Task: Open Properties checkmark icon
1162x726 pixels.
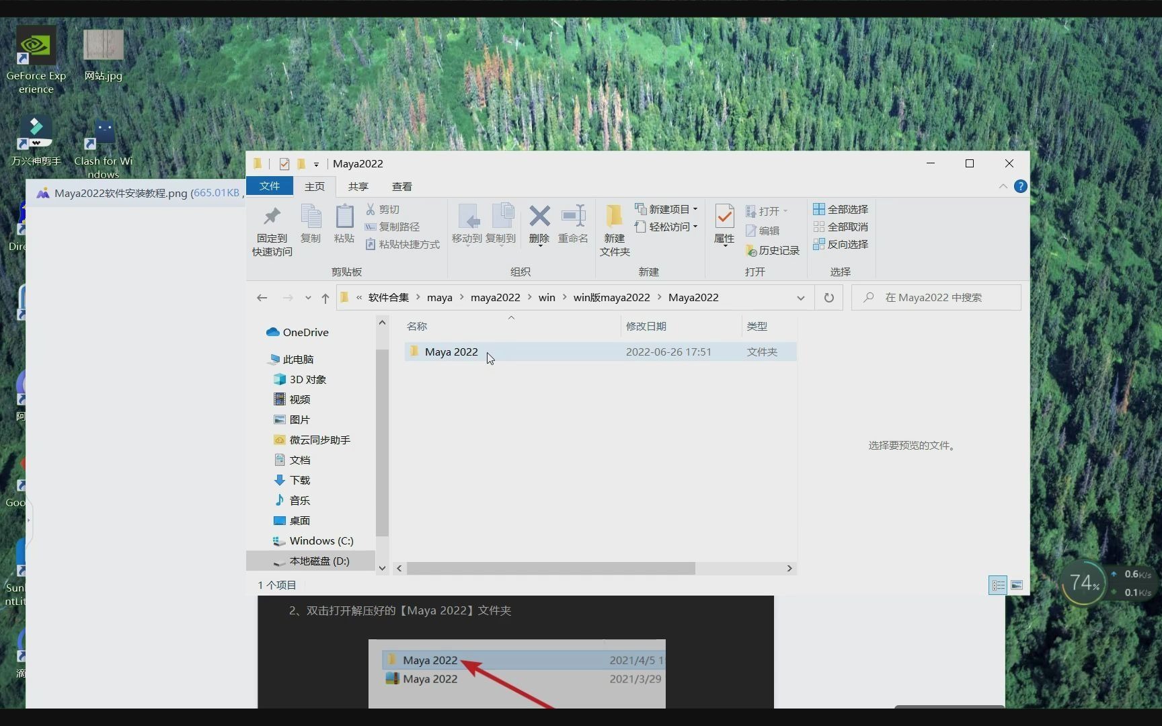Action: click(724, 225)
